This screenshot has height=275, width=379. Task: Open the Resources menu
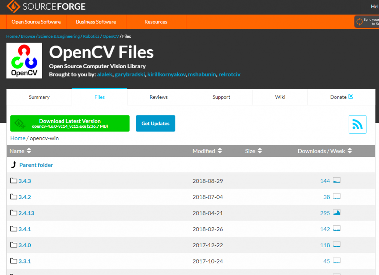[156, 22]
